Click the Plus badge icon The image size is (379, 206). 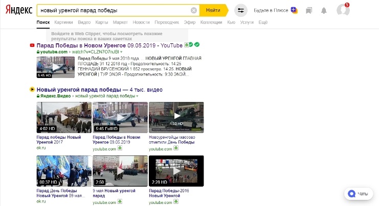point(294,10)
